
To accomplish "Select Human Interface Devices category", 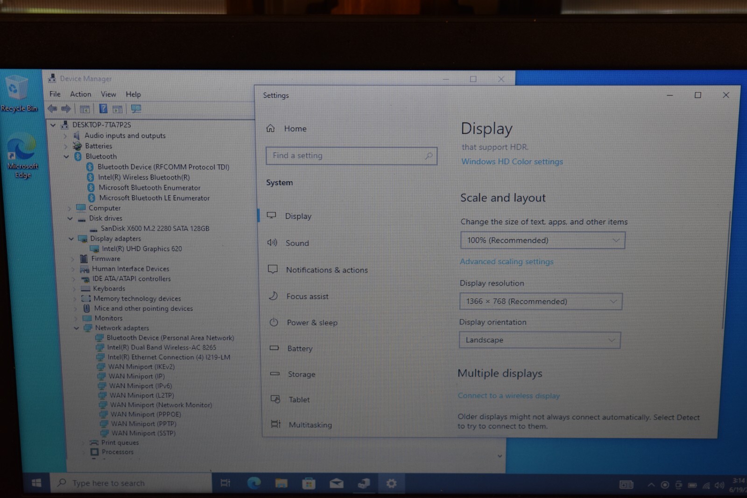I will [131, 269].
